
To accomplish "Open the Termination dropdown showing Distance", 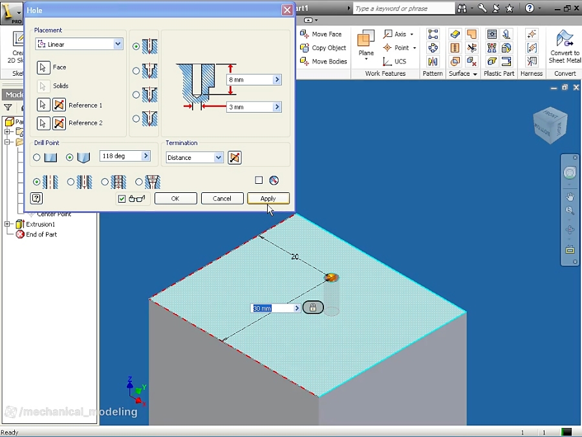I will click(x=194, y=157).
